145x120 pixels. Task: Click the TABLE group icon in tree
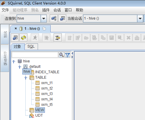tap(32, 77)
